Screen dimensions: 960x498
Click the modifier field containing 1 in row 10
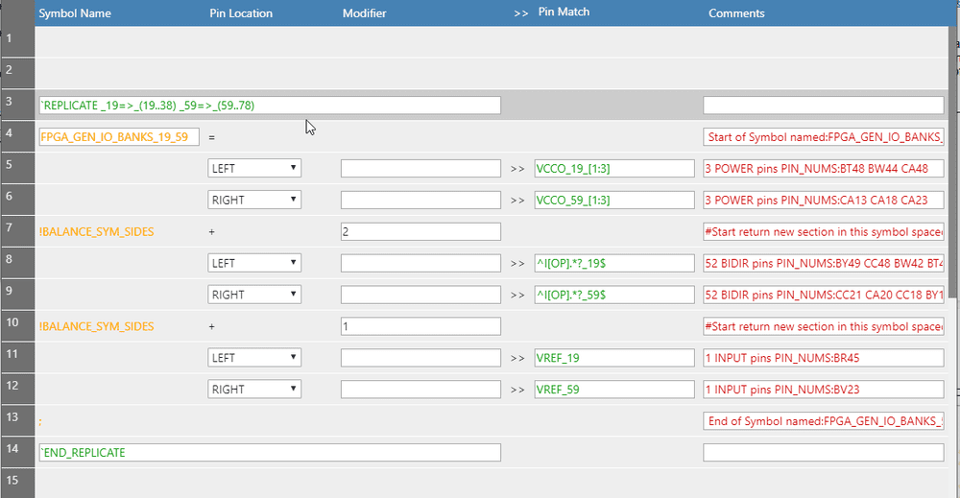[x=420, y=326]
